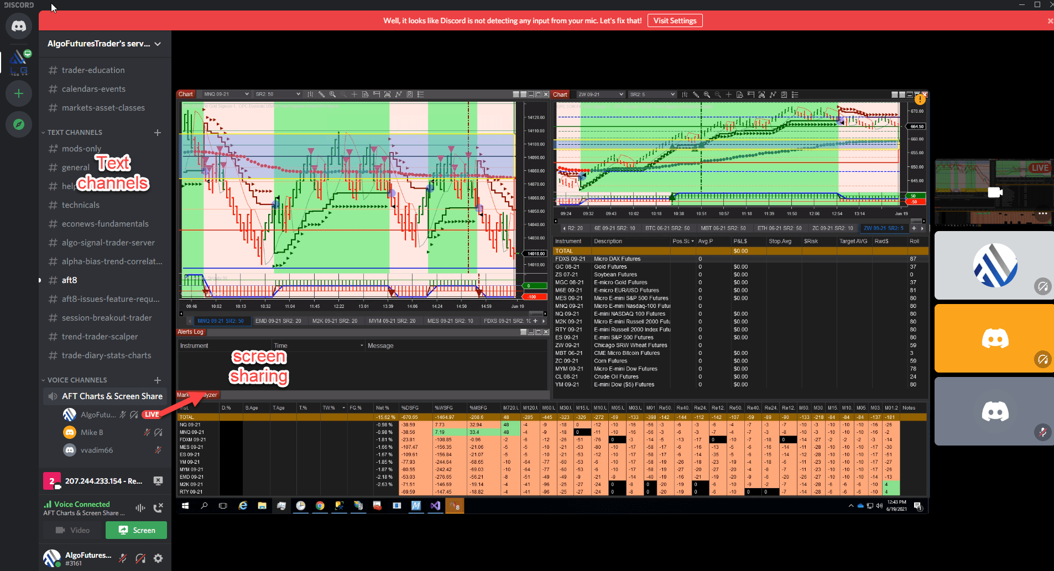Open data box icon in MNQ chart toolbar
Image resolution: width=1054 pixels, height=571 pixels.
[366, 95]
